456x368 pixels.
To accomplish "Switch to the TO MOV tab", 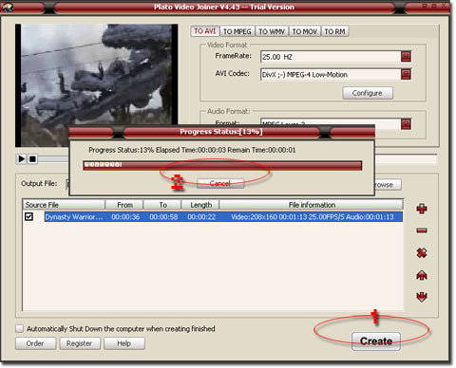I will 305,31.
